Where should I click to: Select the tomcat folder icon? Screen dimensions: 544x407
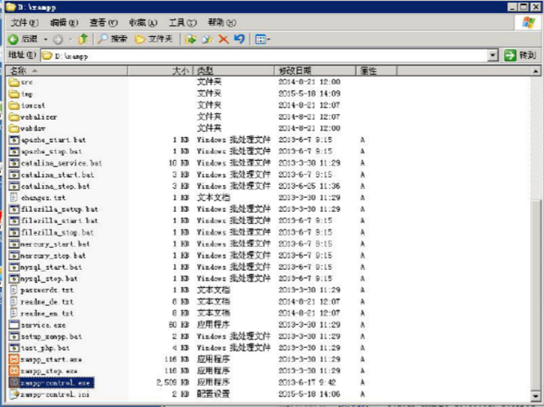click(x=14, y=105)
